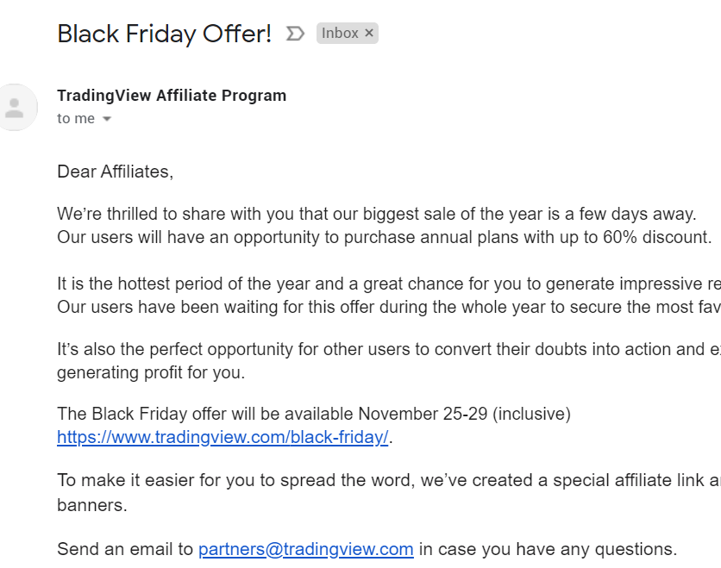Viewport: 721px width, 568px height.
Task: Click the importance marker beside the subject
Action: pyautogui.click(x=295, y=34)
